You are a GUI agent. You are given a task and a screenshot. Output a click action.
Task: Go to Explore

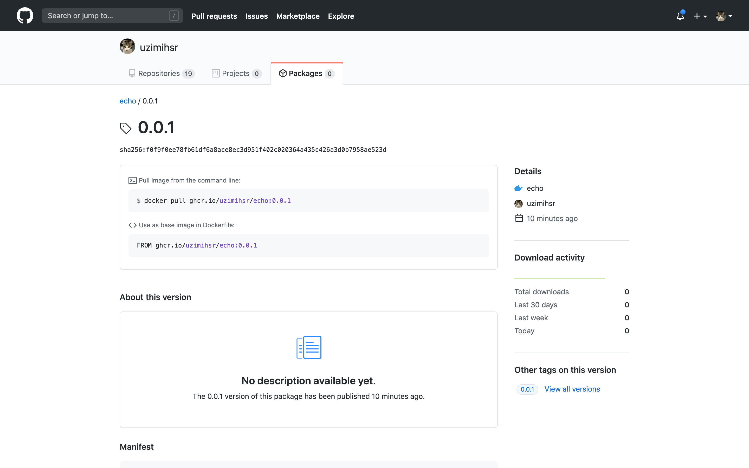pyautogui.click(x=341, y=16)
